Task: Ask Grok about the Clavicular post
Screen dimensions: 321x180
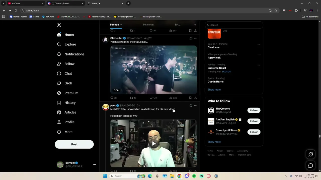Action: pos(191,38)
